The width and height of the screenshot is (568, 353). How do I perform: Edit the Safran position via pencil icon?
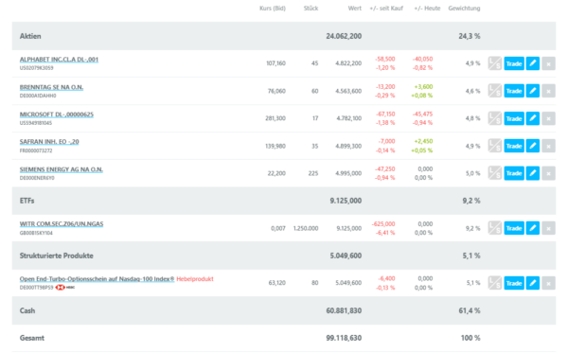click(x=532, y=146)
